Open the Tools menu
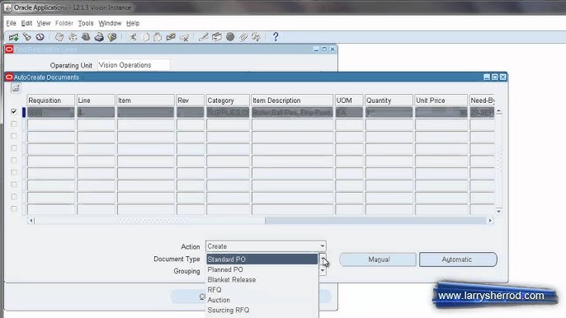Image resolution: width=566 pixels, height=318 pixels. pos(86,23)
